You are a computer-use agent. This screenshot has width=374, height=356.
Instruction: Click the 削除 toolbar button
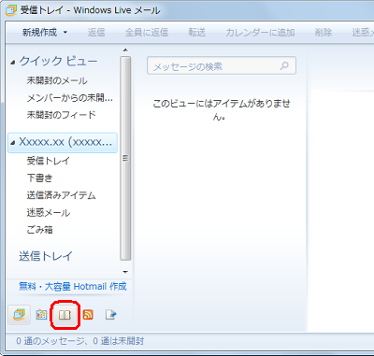[x=324, y=32]
